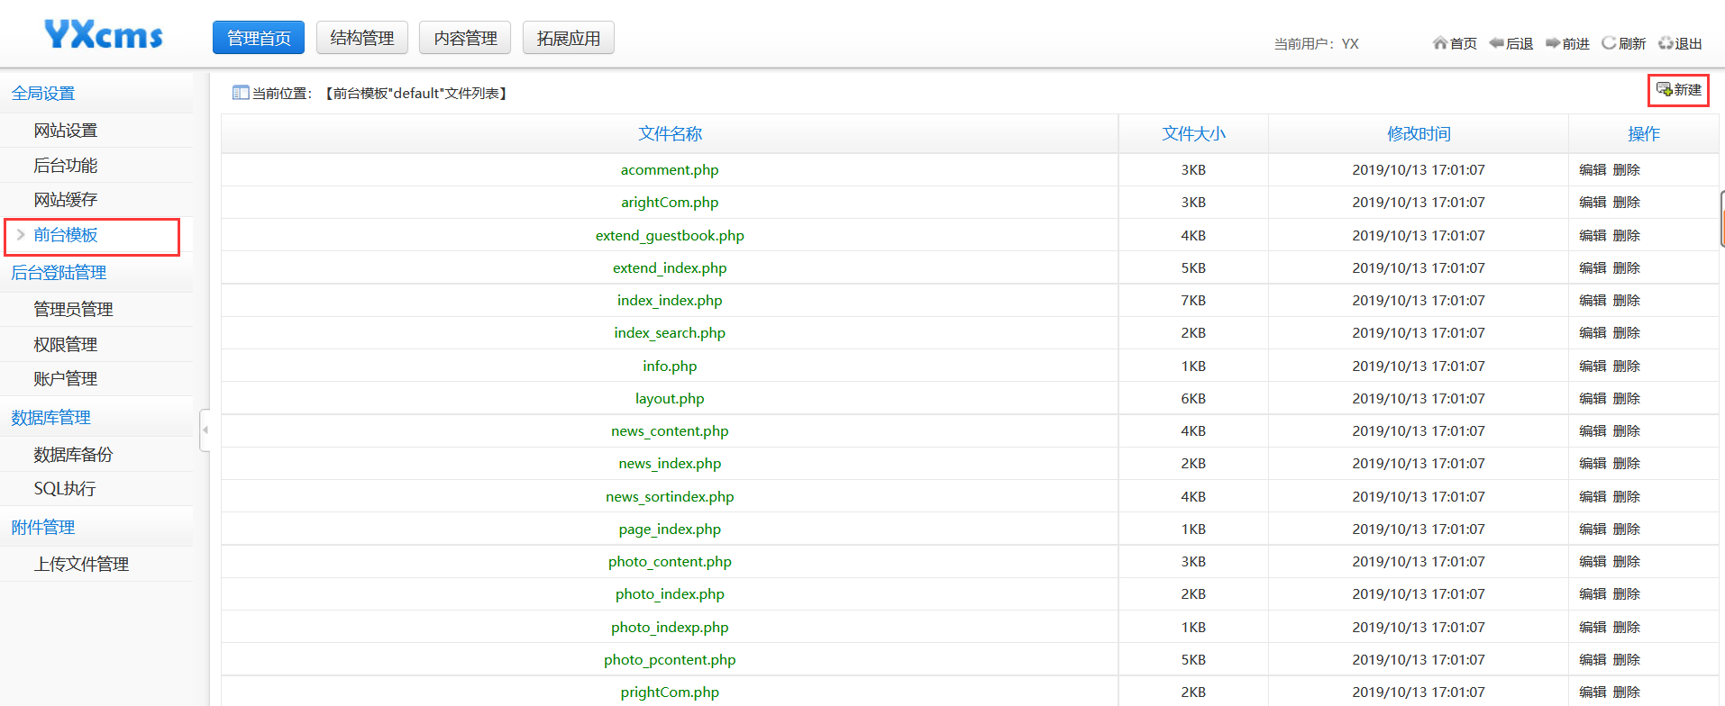Open the 拓展应用 tab
The width and height of the screenshot is (1725, 706).
569,38
